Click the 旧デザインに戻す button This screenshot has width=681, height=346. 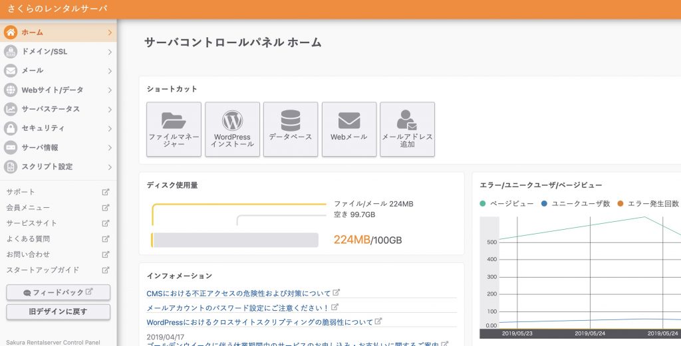(x=59, y=311)
